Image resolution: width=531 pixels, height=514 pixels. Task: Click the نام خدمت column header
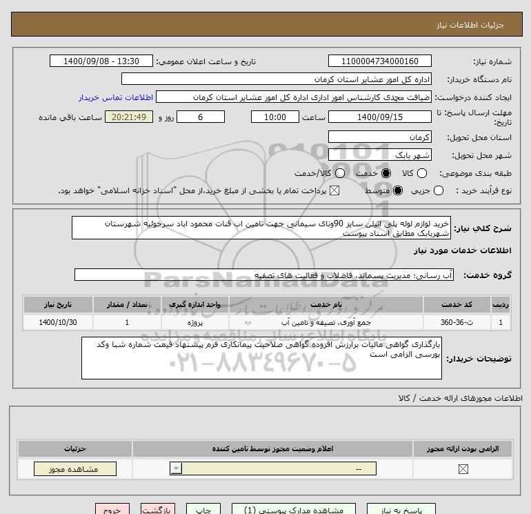click(x=325, y=304)
